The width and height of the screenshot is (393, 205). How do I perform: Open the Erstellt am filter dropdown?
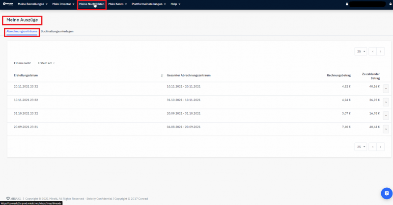[x=46, y=63]
